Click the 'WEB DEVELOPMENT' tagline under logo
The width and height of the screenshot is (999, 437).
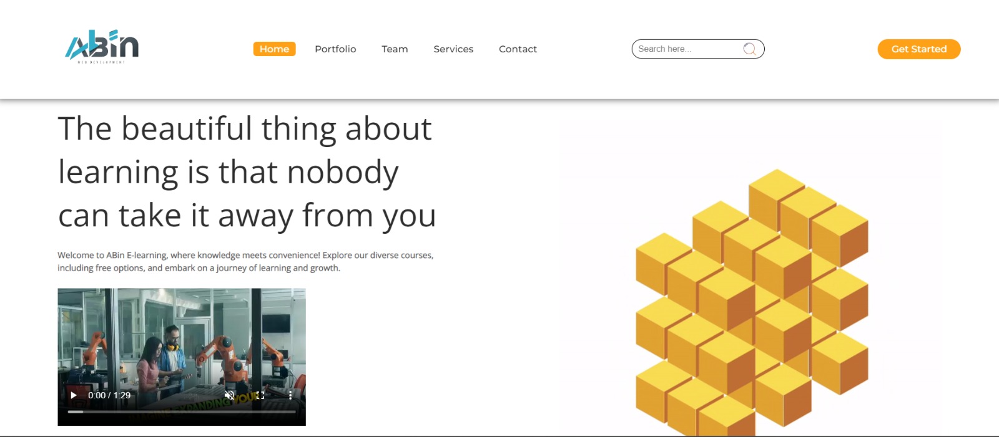[x=101, y=62]
